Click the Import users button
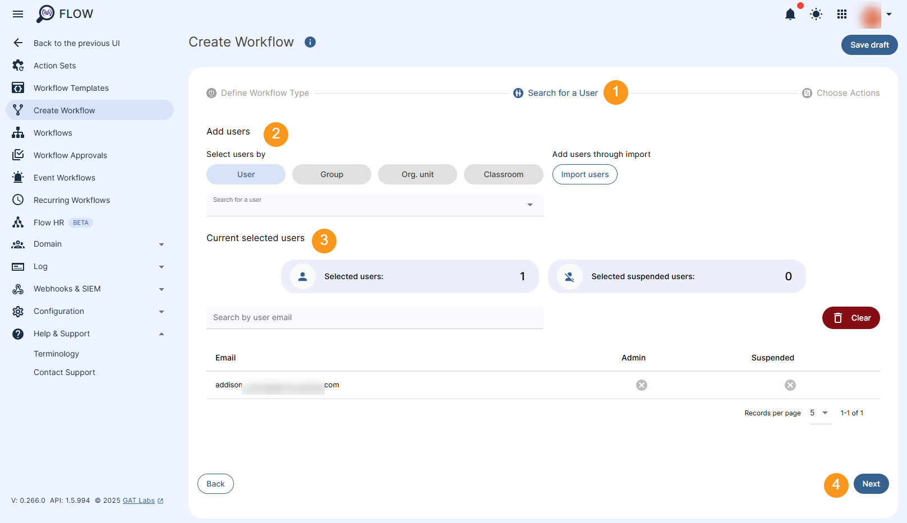The height and width of the screenshot is (523, 907). point(584,174)
